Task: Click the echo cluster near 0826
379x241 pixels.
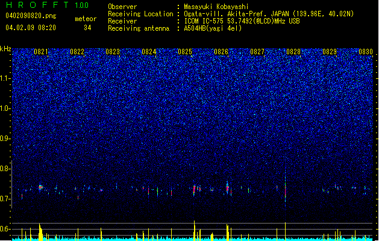Action: 227,187
